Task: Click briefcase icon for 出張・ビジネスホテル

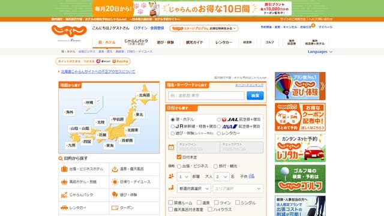Action: 64,169
